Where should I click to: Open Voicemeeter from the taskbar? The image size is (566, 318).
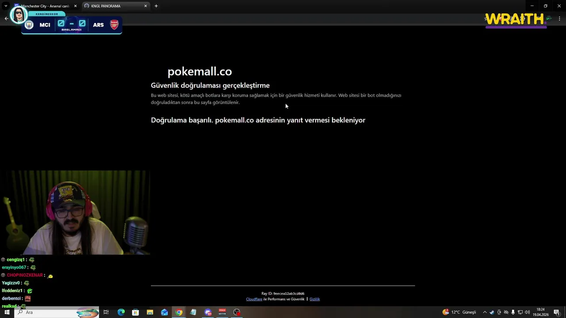pos(222,312)
